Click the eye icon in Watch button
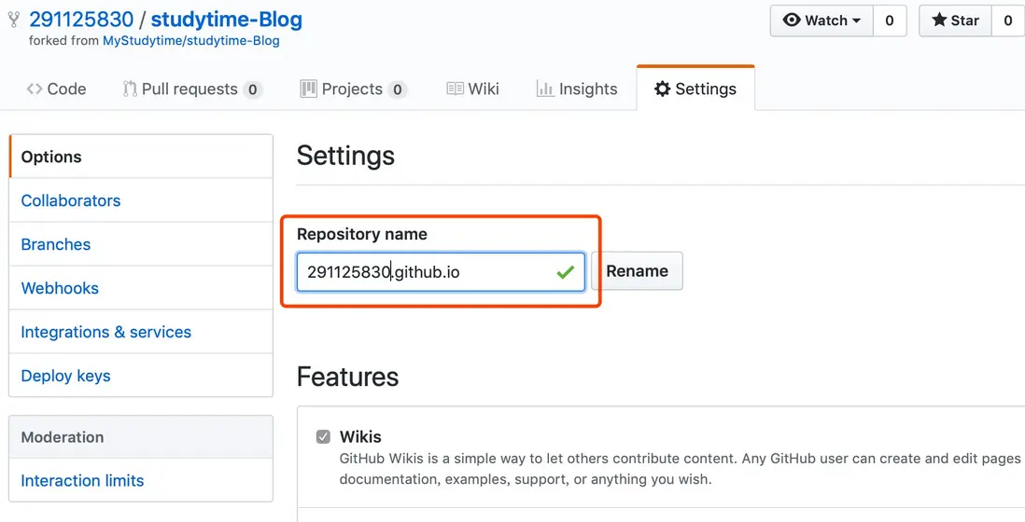Image resolution: width=1025 pixels, height=522 pixels. pos(792,20)
